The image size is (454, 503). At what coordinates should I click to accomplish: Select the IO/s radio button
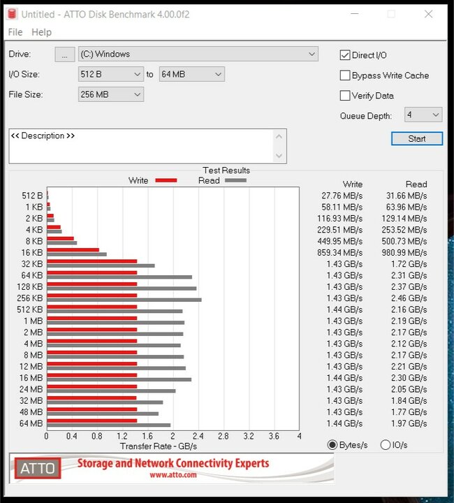386,445
